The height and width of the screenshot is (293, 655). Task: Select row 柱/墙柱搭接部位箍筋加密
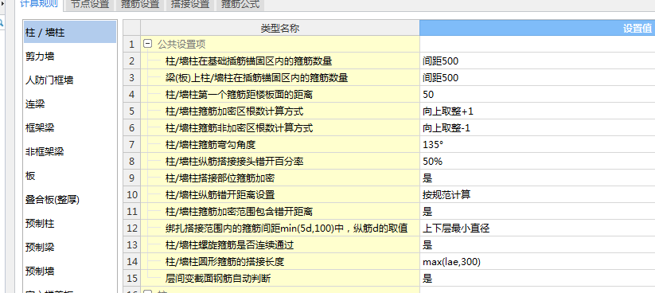[x=280, y=178]
